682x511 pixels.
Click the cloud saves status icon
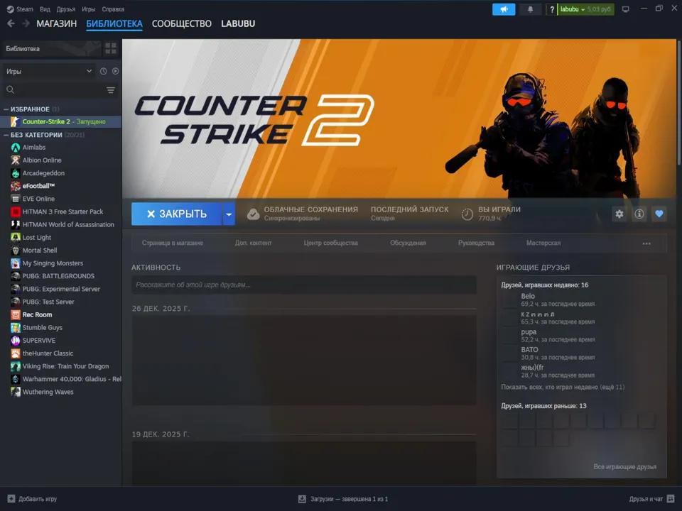click(x=253, y=214)
